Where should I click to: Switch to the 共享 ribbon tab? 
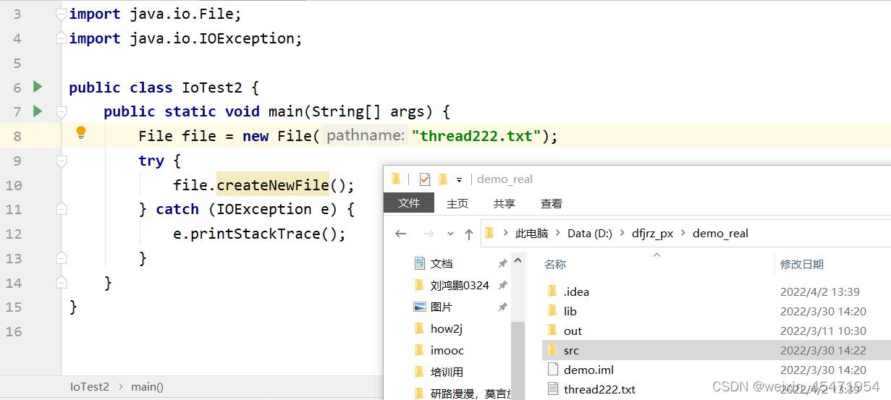(504, 204)
